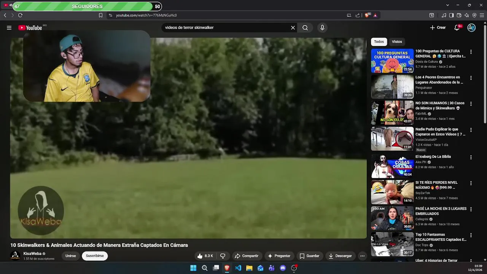
Task: Go back in browser history
Action: (x=5, y=15)
